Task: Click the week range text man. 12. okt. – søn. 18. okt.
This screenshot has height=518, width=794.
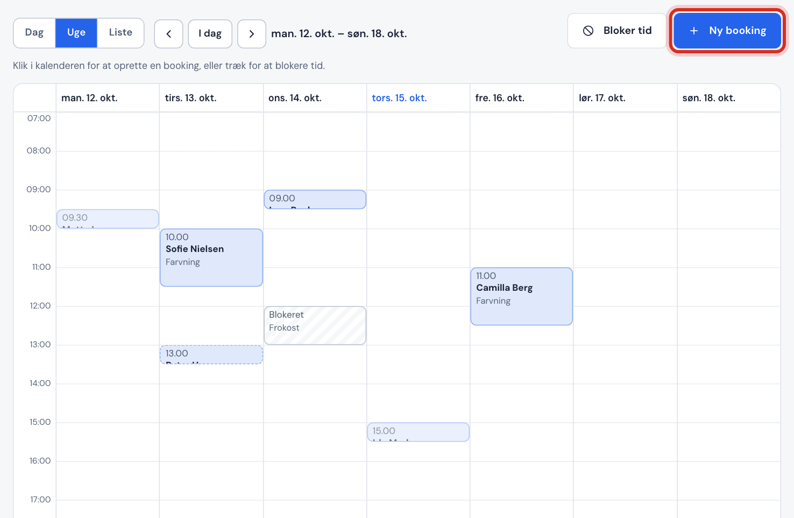Action: 339,33
